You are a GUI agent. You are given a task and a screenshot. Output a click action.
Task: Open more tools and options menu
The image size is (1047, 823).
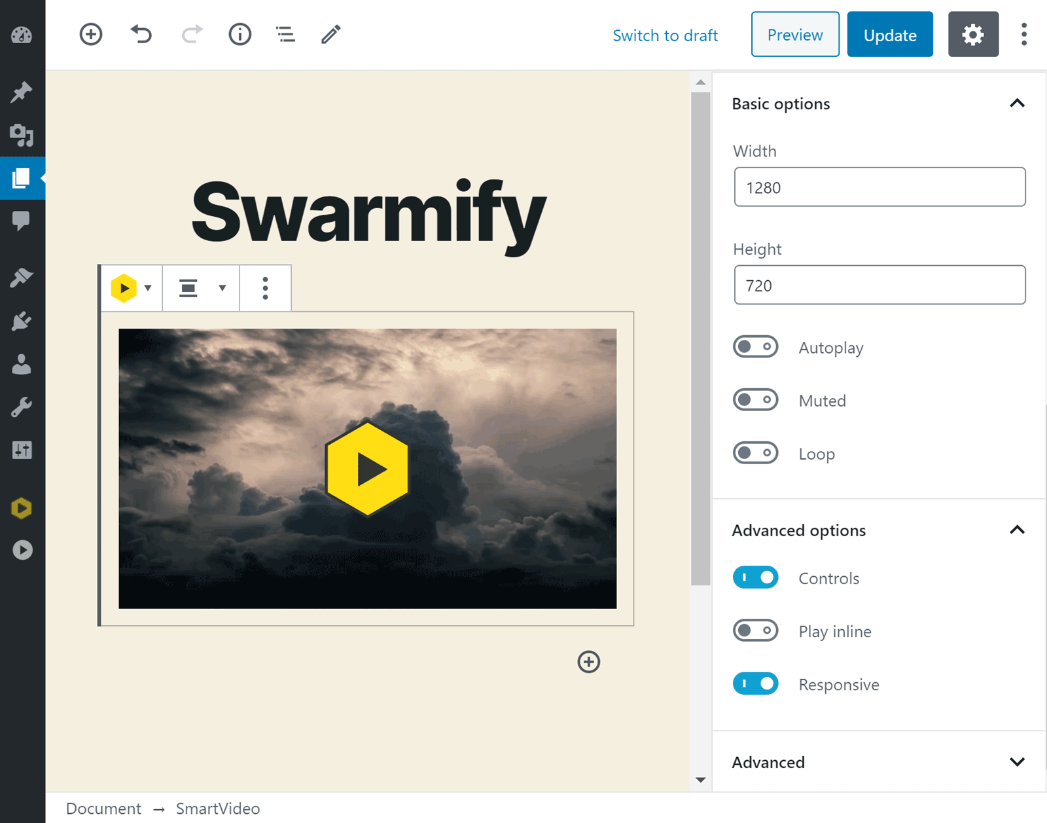[1024, 34]
